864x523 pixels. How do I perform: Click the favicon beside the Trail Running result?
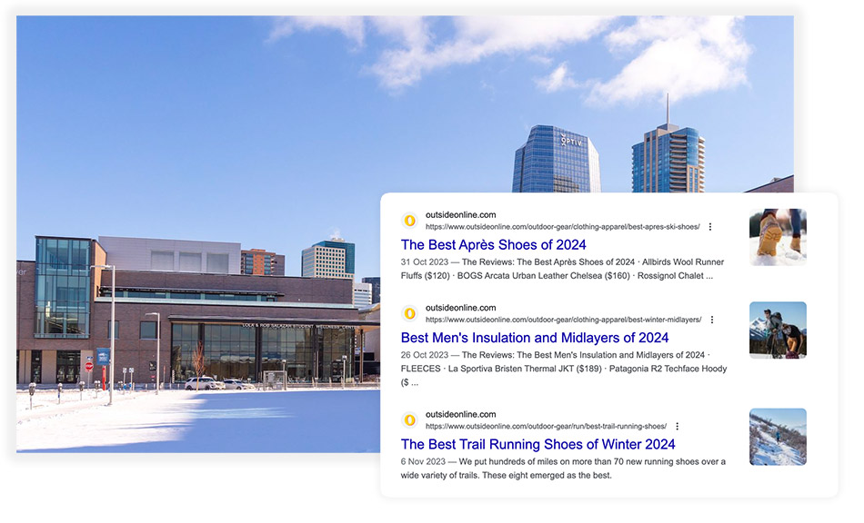click(409, 420)
